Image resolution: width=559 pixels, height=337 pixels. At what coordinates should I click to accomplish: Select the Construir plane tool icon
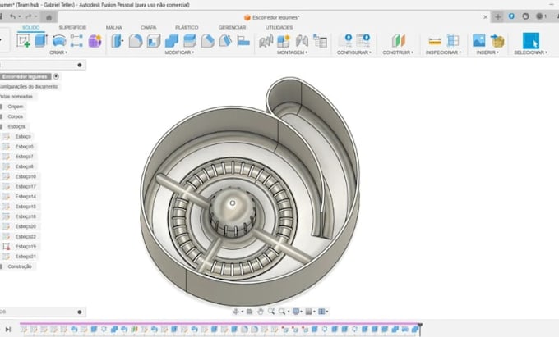[398, 40]
